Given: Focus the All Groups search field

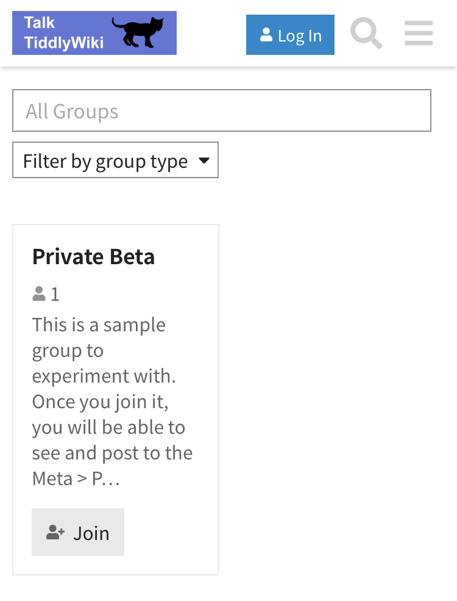Looking at the screenshot, I should tap(222, 110).
